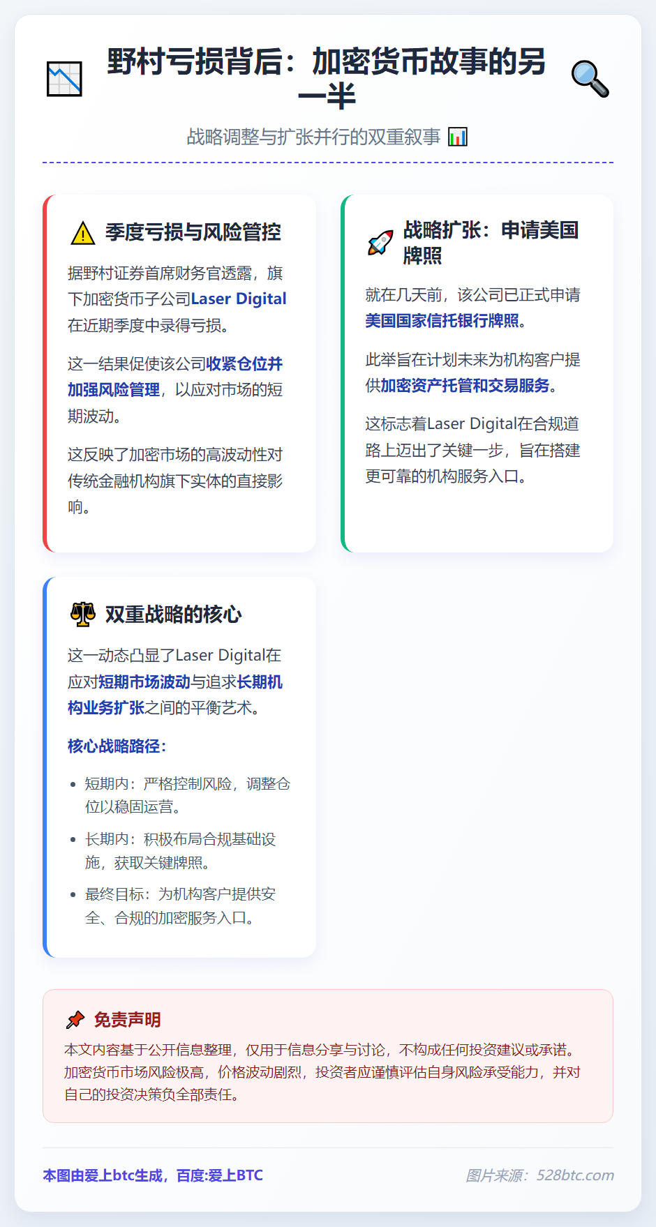Click the heading 季度亏损与风险管控
This screenshot has height=1227, width=656.
click(193, 232)
